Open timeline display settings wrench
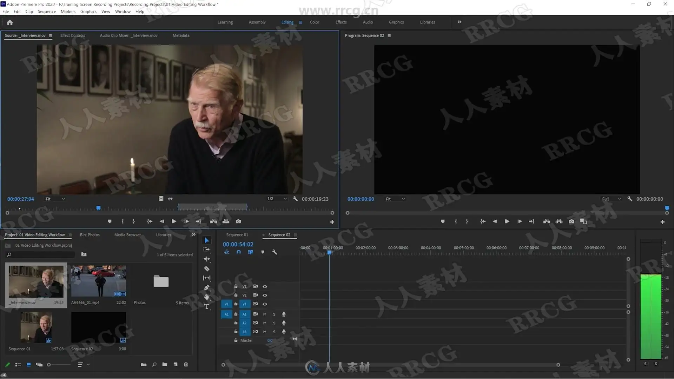The image size is (674, 379). click(x=275, y=252)
